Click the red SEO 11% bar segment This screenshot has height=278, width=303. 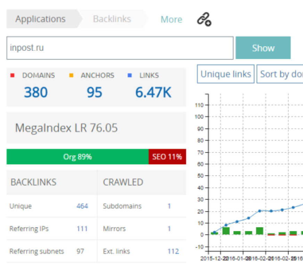pyautogui.click(x=167, y=157)
